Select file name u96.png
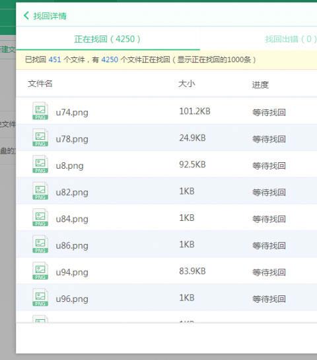Screen dimensions: 317x360 tap(72, 299)
